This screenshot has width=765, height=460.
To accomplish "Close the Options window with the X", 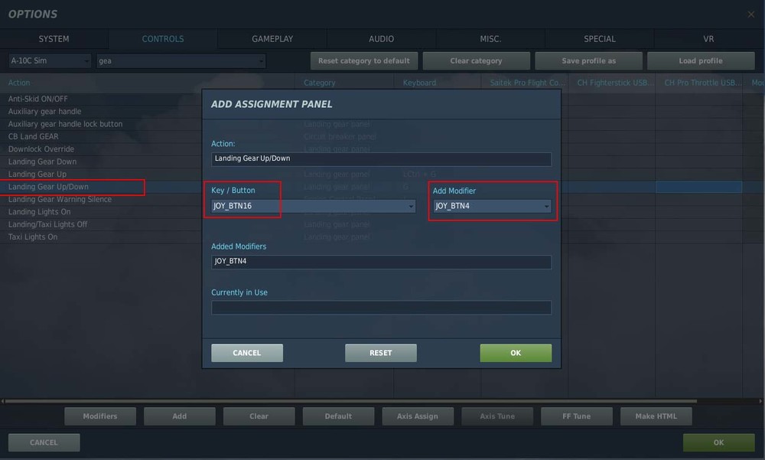I will 751,15.
